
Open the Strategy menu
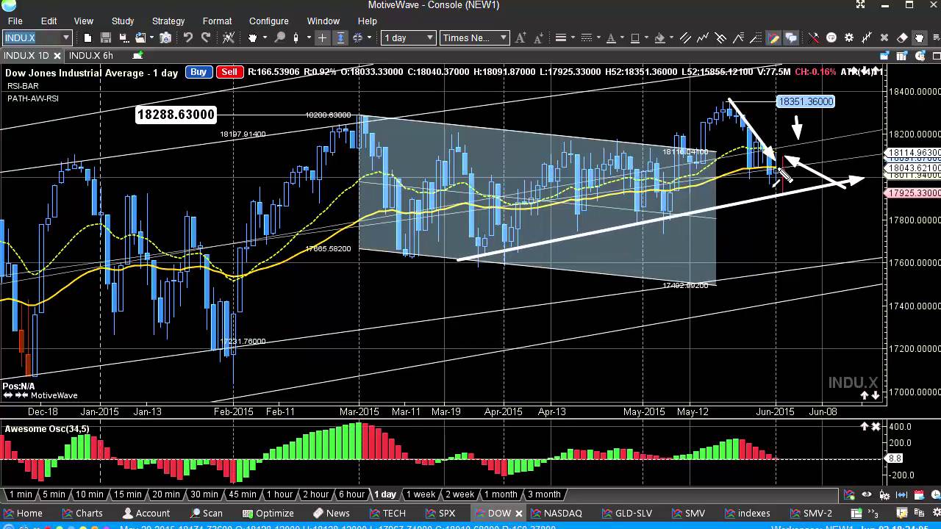pos(168,21)
